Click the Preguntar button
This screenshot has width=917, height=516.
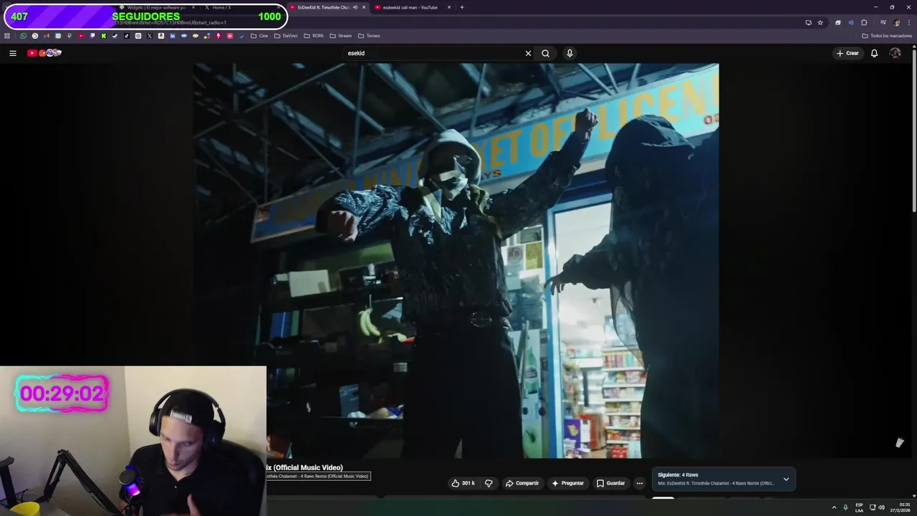pyautogui.click(x=567, y=483)
